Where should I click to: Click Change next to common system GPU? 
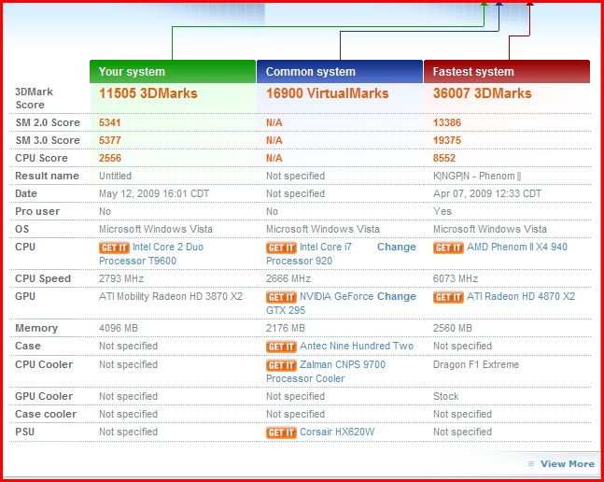[x=397, y=296]
